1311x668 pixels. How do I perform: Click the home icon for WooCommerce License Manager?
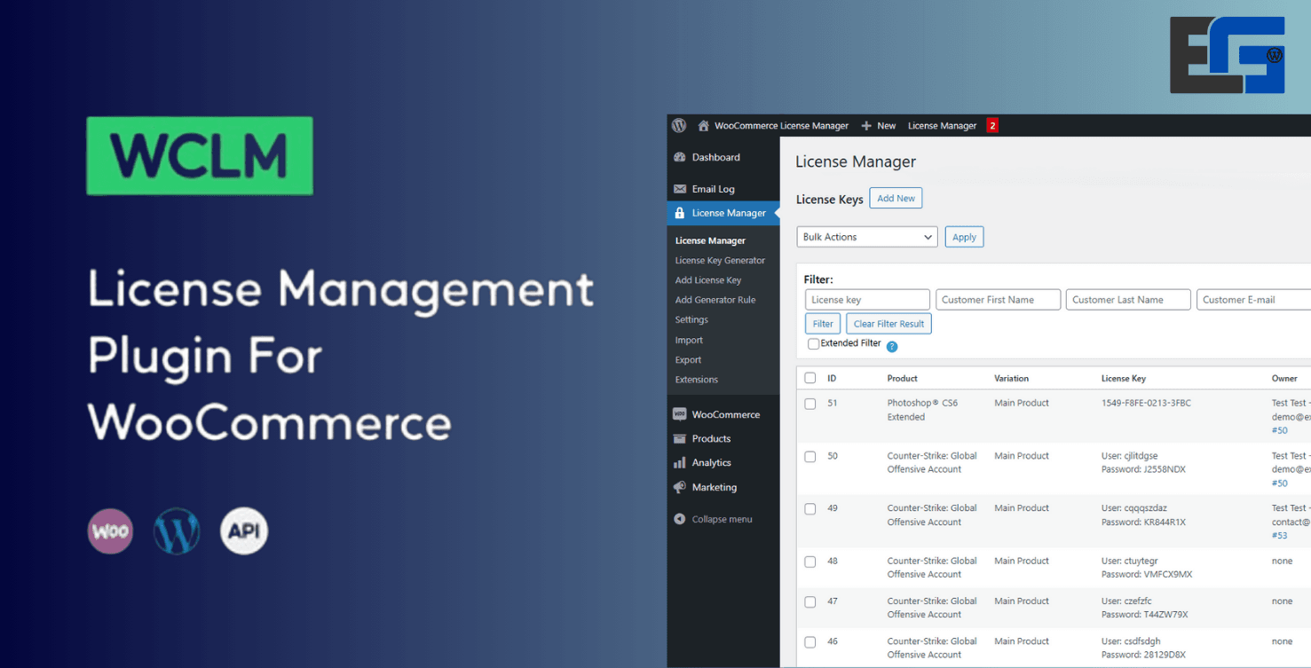tap(703, 126)
